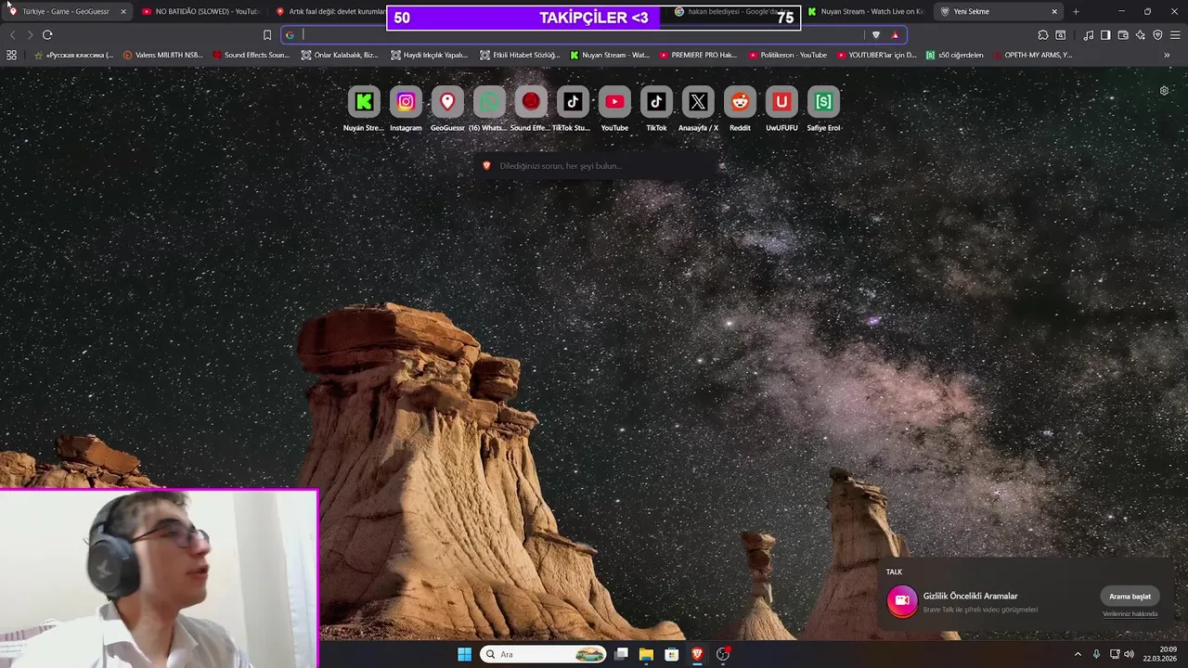Open the taskbar clock showing 20:09
The image size is (1188, 668).
[x=1160, y=654]
